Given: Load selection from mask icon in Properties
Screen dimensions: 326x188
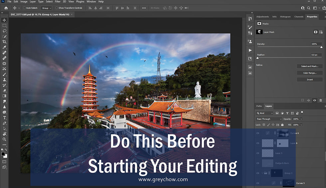Looking at the screenshot, I should (x=302, y=100).
